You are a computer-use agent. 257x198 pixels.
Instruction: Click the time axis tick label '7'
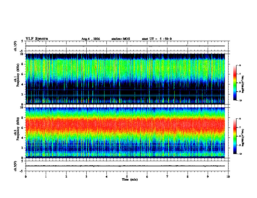pyautogui.click(x=167, y=177)
